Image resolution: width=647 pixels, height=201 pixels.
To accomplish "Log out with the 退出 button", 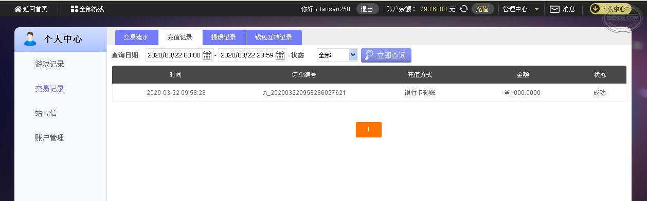I will (367, 9).
